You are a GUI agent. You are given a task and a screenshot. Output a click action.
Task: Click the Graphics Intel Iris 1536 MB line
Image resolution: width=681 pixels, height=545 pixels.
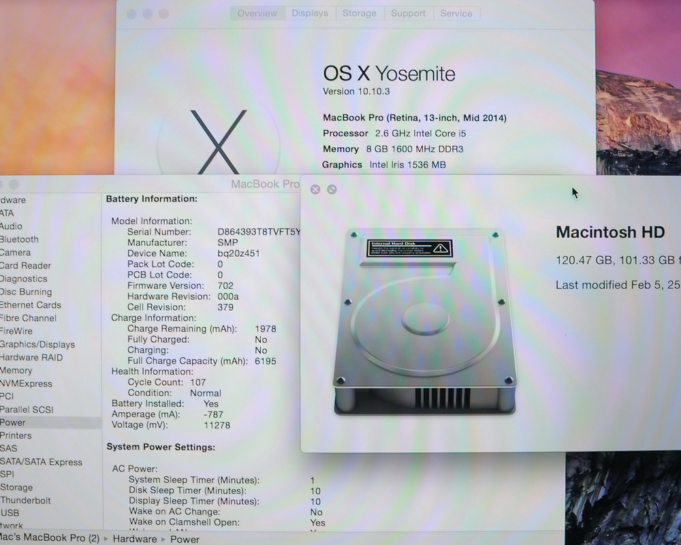click(384, 165)
